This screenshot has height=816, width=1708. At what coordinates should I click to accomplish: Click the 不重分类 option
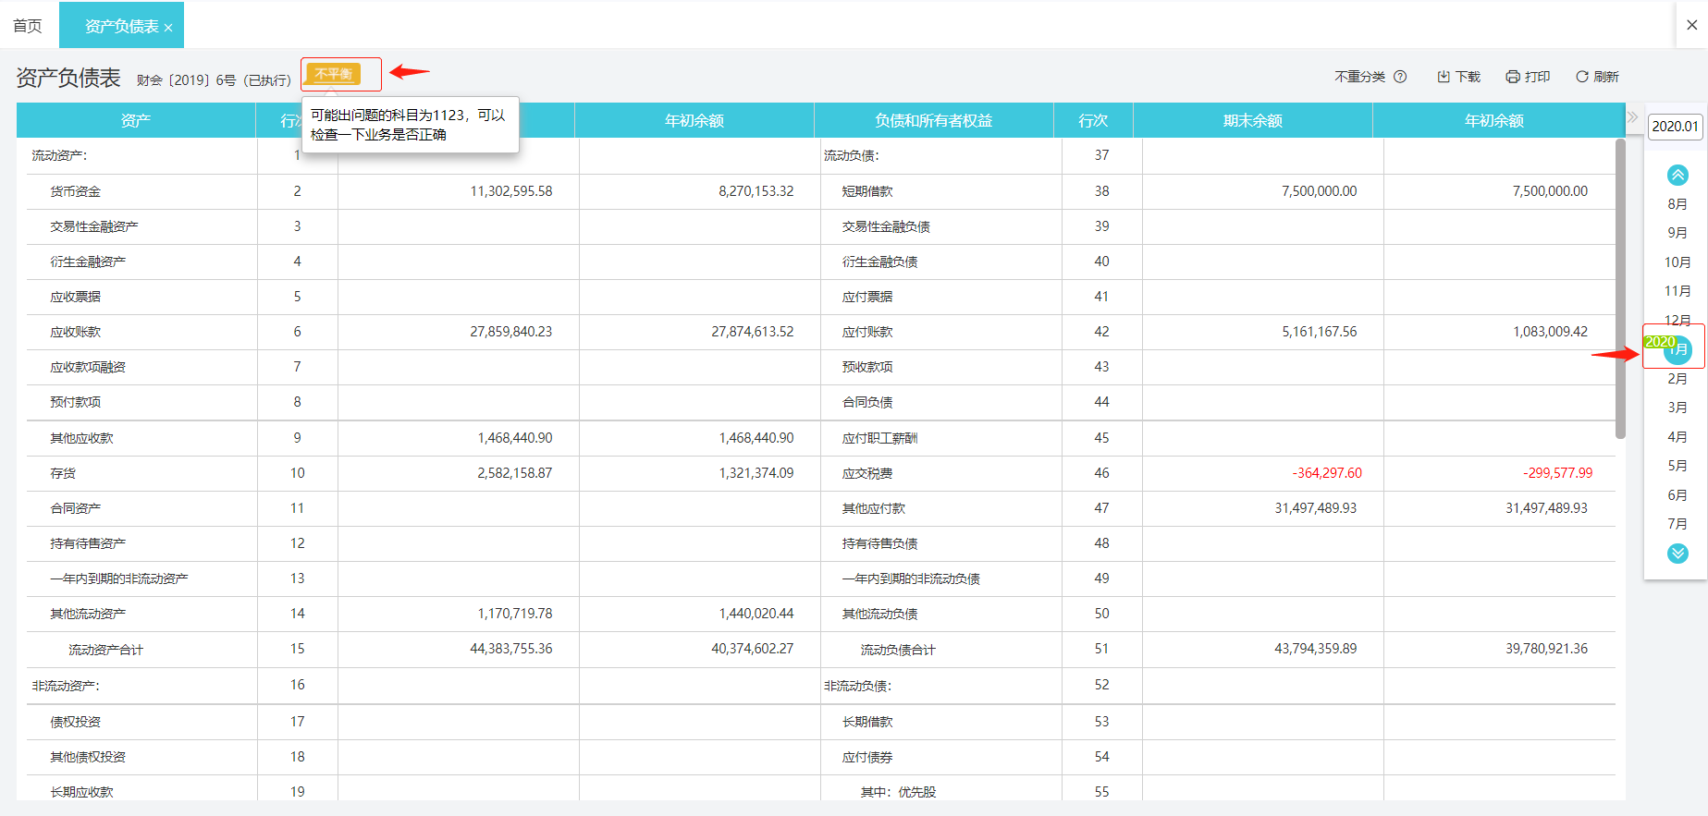1359,77
